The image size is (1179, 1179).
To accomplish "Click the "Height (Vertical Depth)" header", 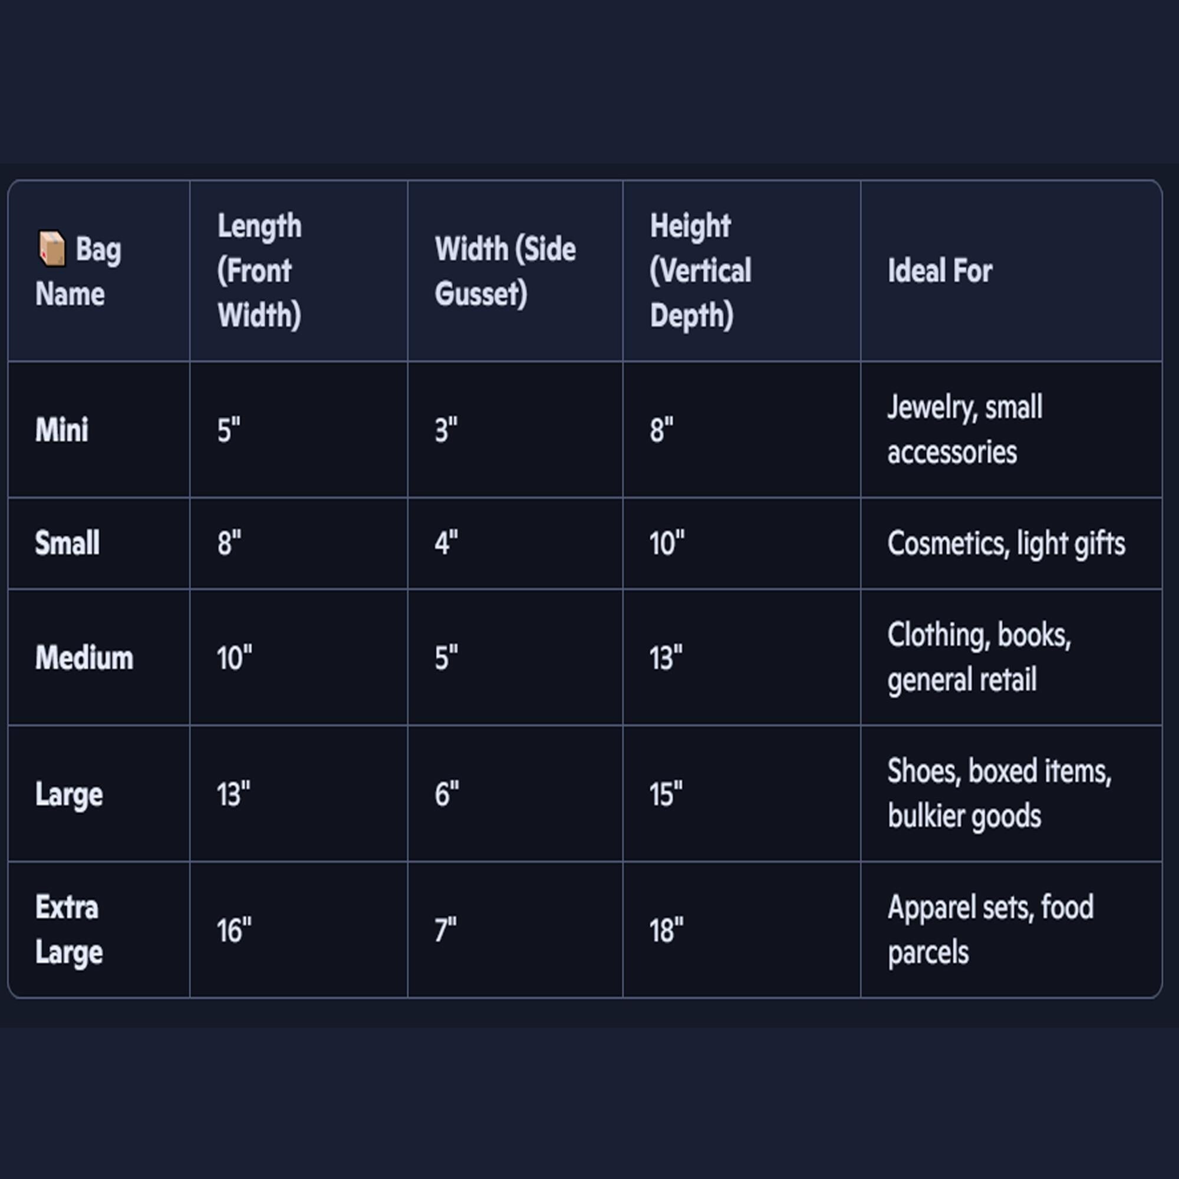I will 700,271.
